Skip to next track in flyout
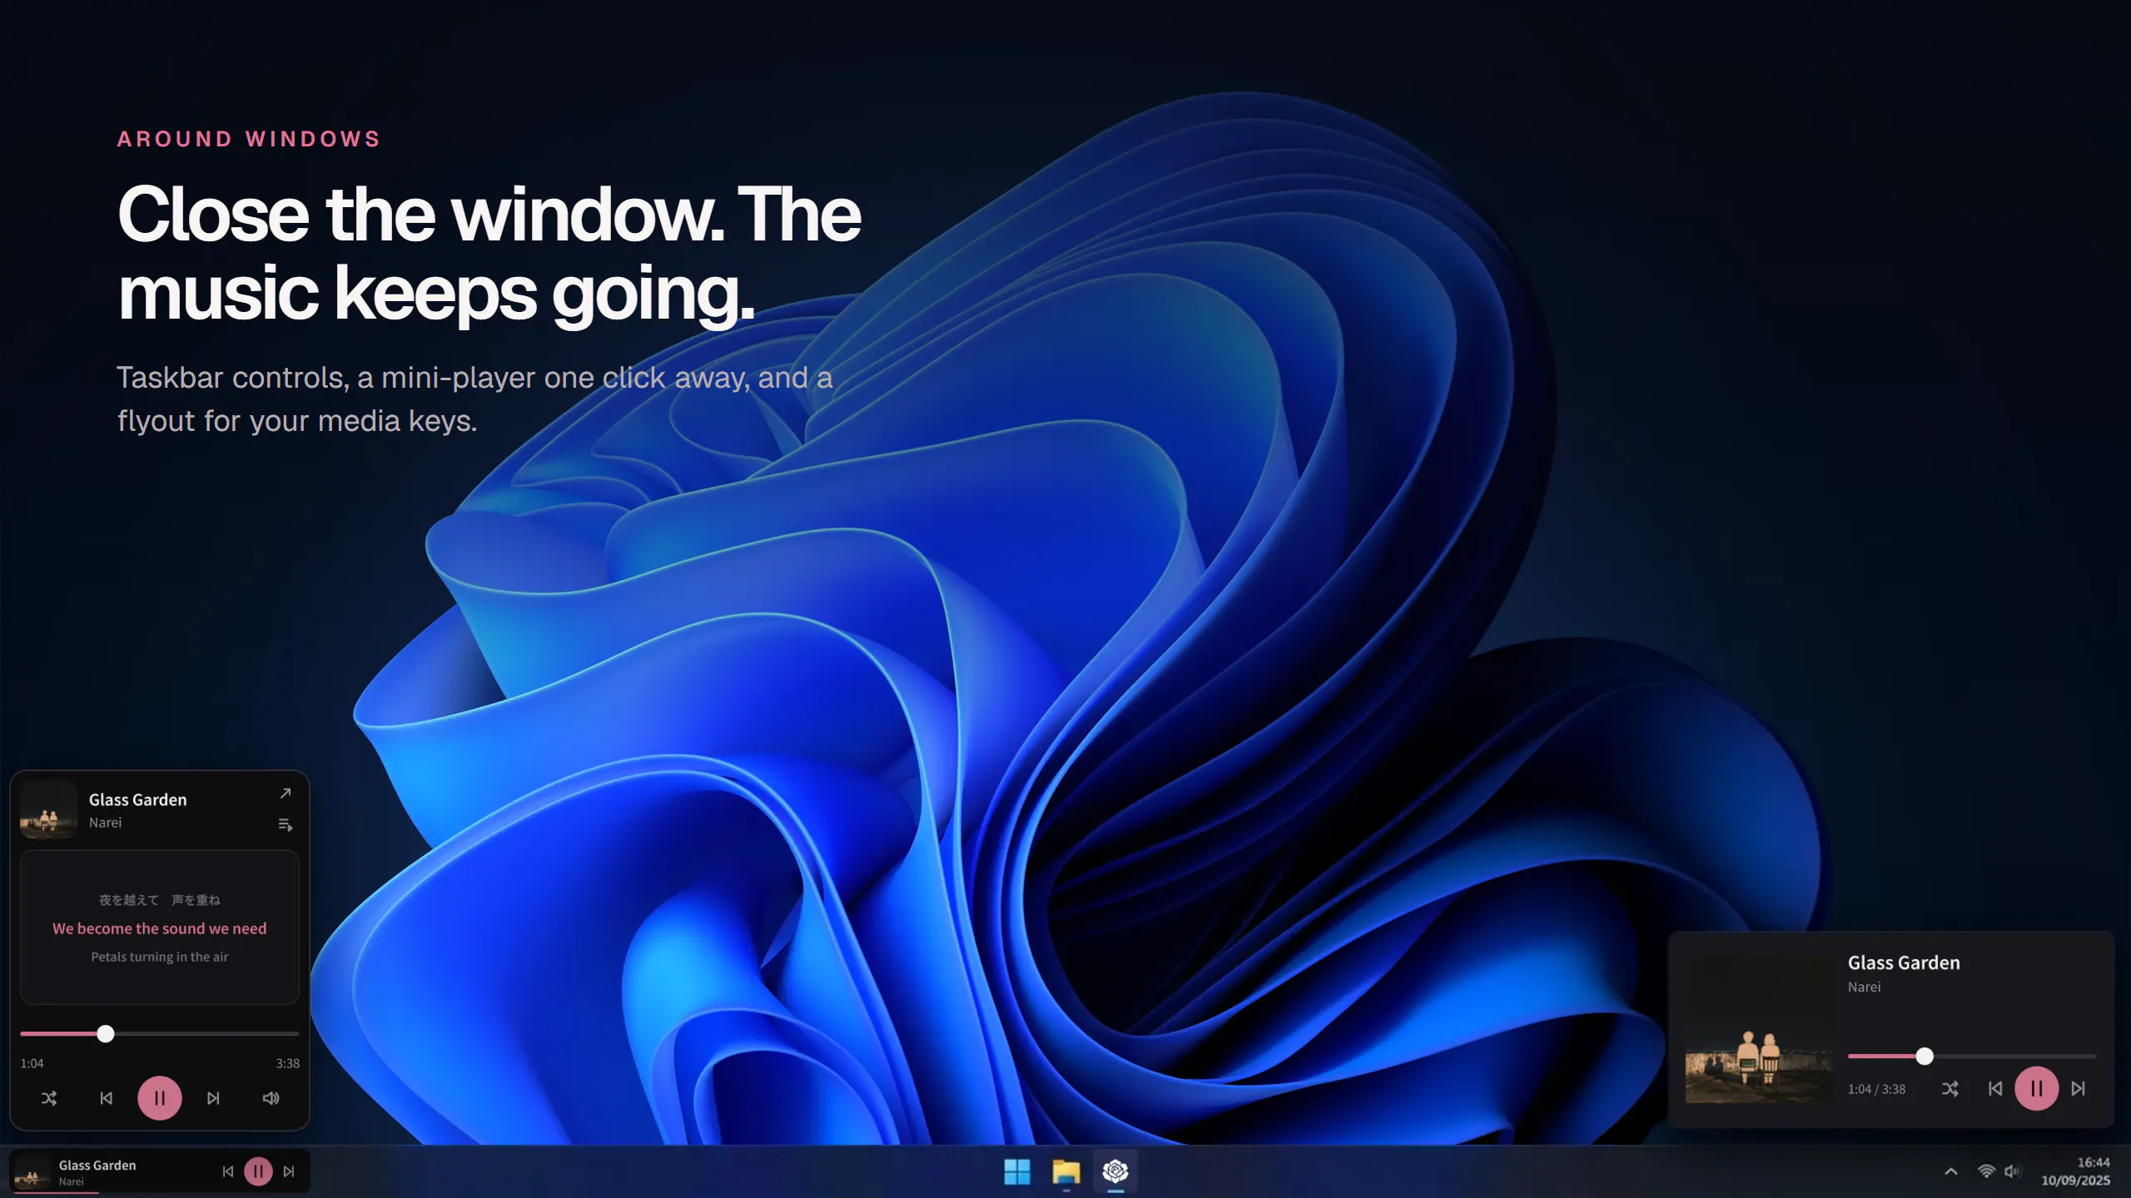 (2079, 1089)
